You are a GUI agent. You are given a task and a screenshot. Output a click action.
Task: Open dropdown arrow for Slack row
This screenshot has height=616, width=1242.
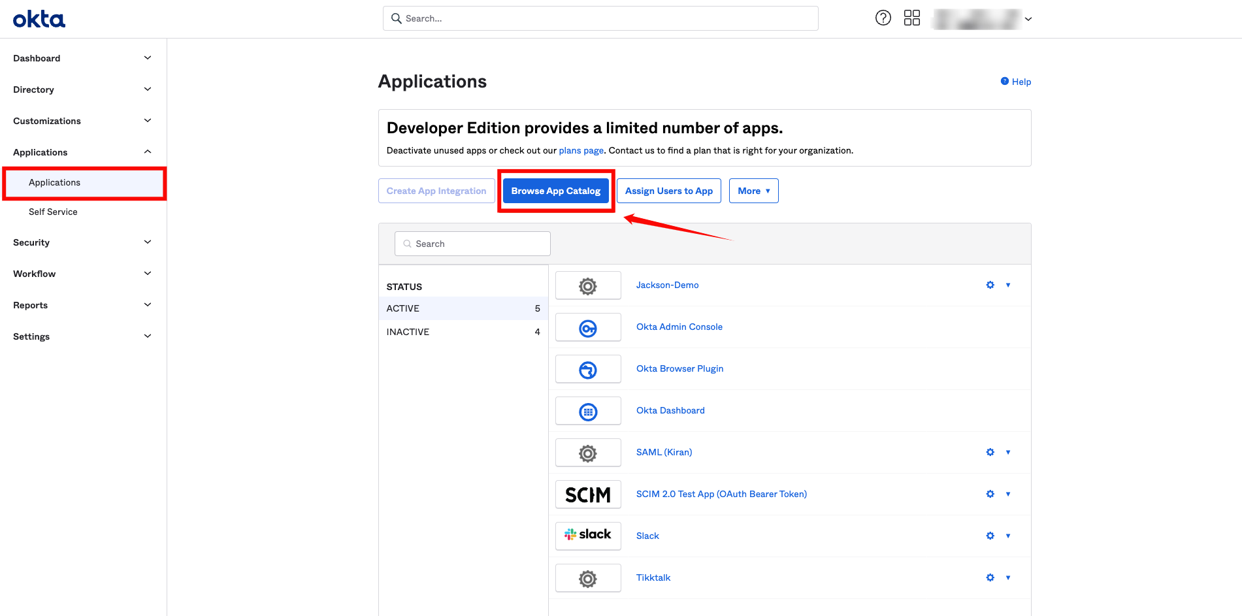(1008, 536)
